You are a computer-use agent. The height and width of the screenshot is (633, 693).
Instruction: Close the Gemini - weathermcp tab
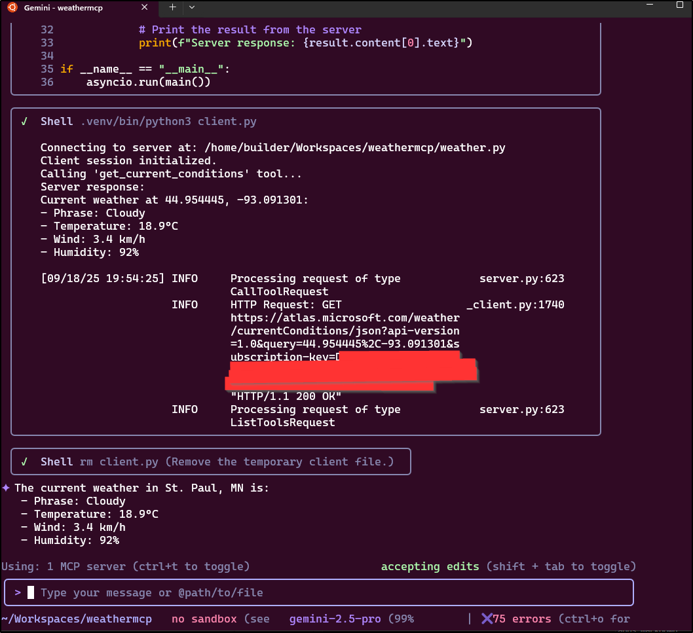(x=145, y=7)
